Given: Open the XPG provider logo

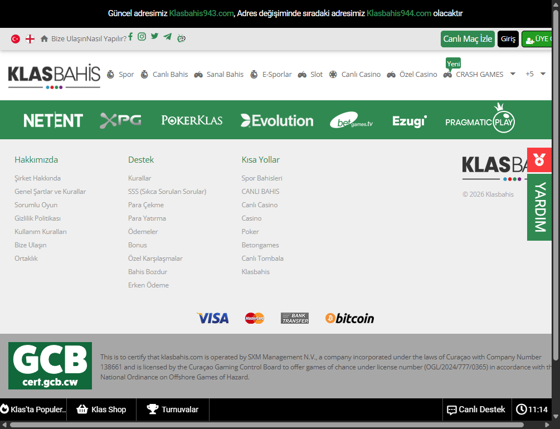Looking at the screenshot, I should (120, 120).
